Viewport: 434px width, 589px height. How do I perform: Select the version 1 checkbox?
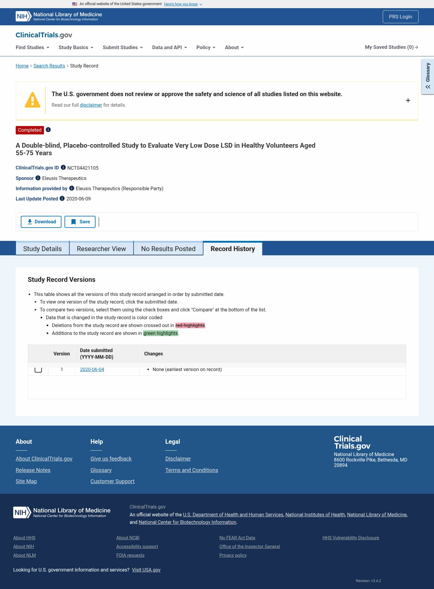38,369
